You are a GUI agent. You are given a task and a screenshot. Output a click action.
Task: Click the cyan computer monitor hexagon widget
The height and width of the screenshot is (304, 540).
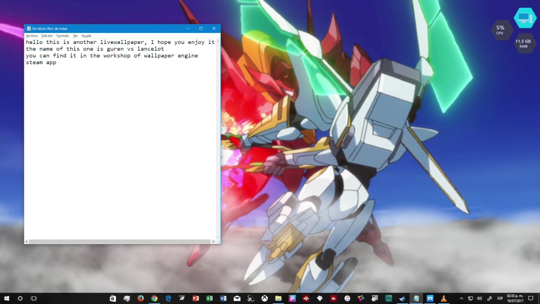pos(525,18)
